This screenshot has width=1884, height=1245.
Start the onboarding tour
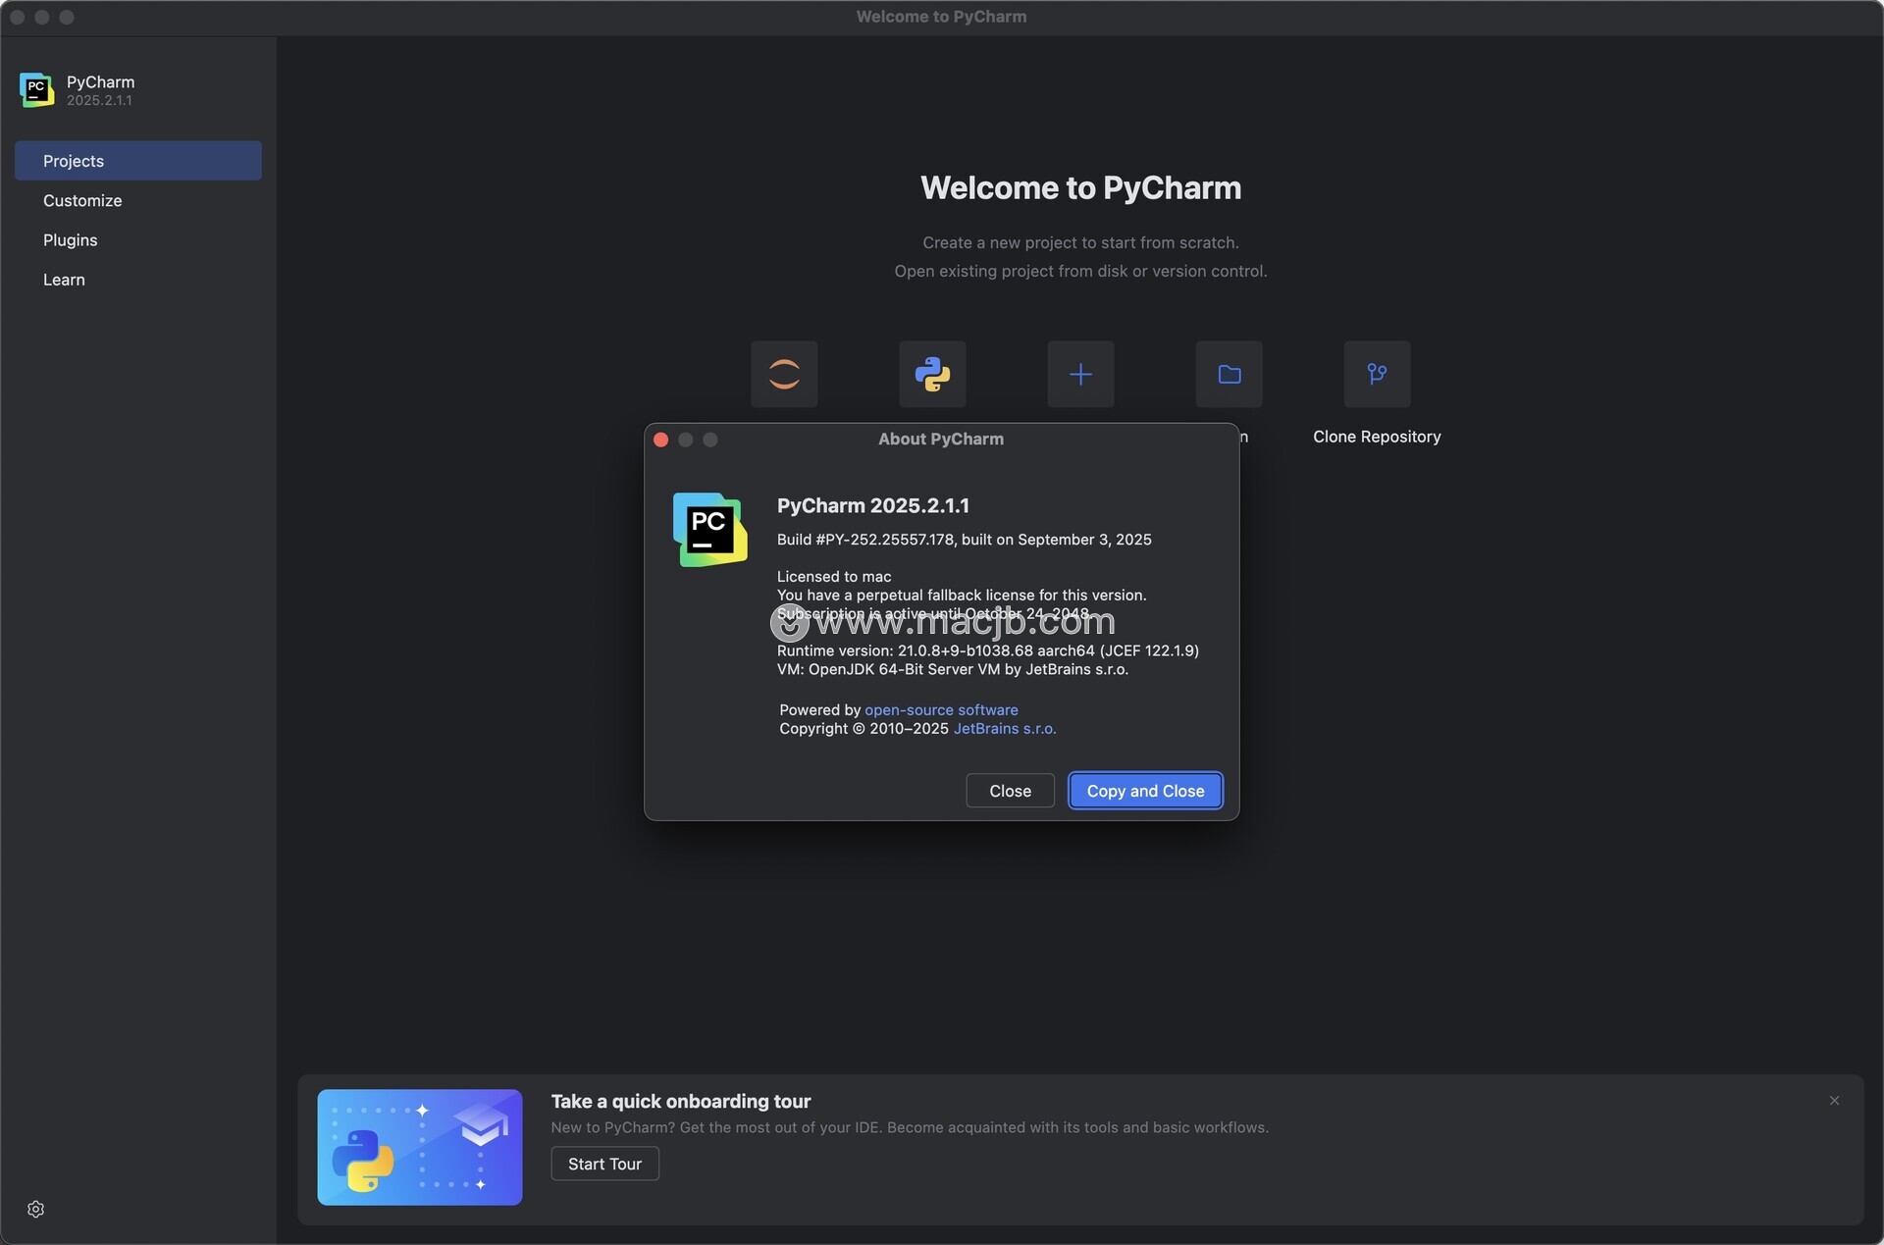point(604,1165)
